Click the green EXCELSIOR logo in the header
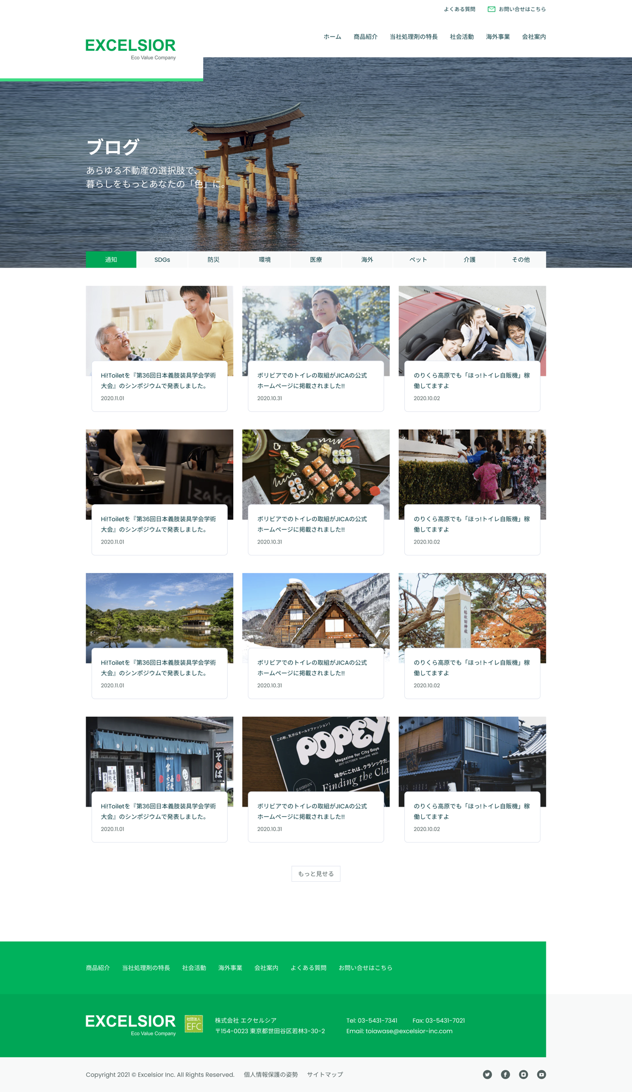Screen dimensions: 632x1092 (x=130, y=47)
